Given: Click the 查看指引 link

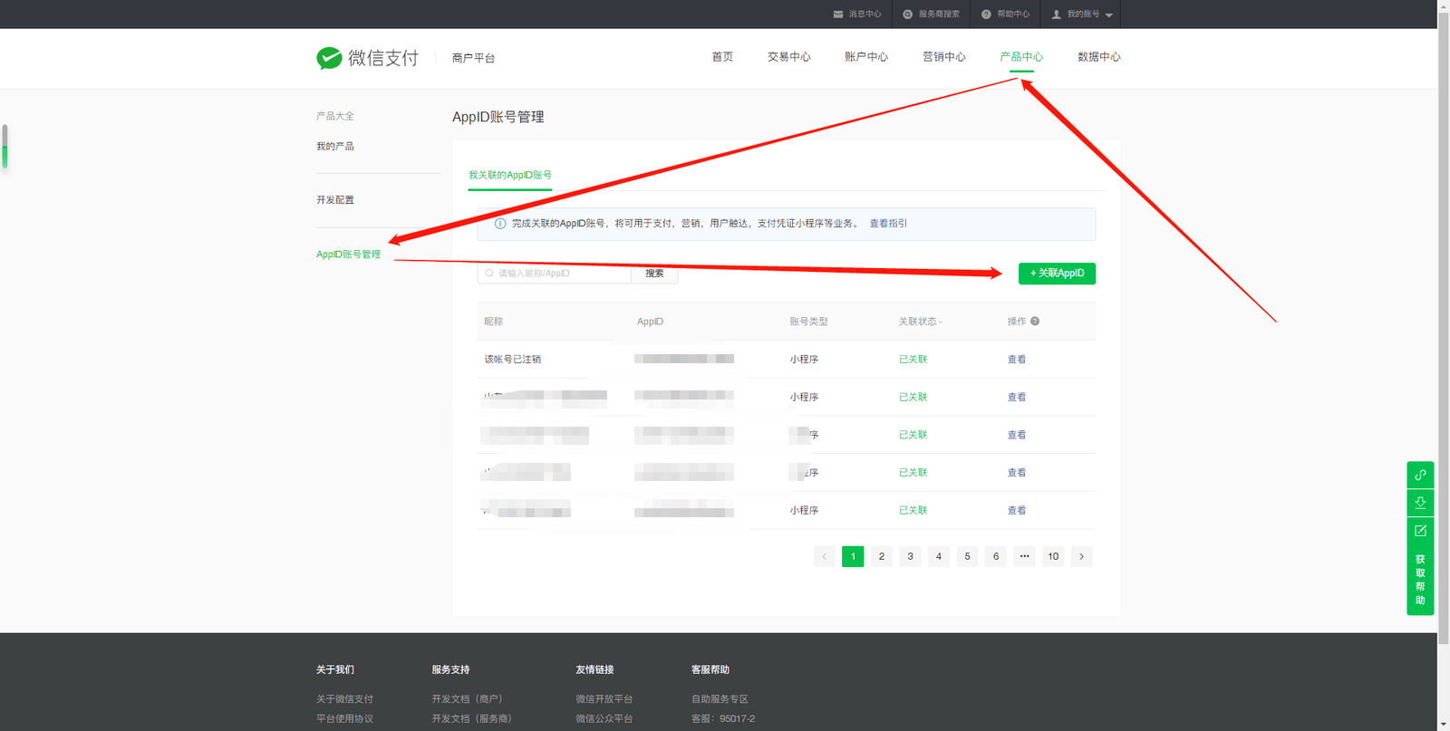Looking at the screenshot, I should click(x=888, y=224).
